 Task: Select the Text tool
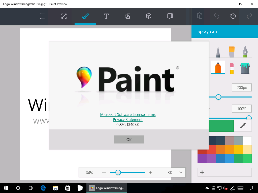click(106, 16)
